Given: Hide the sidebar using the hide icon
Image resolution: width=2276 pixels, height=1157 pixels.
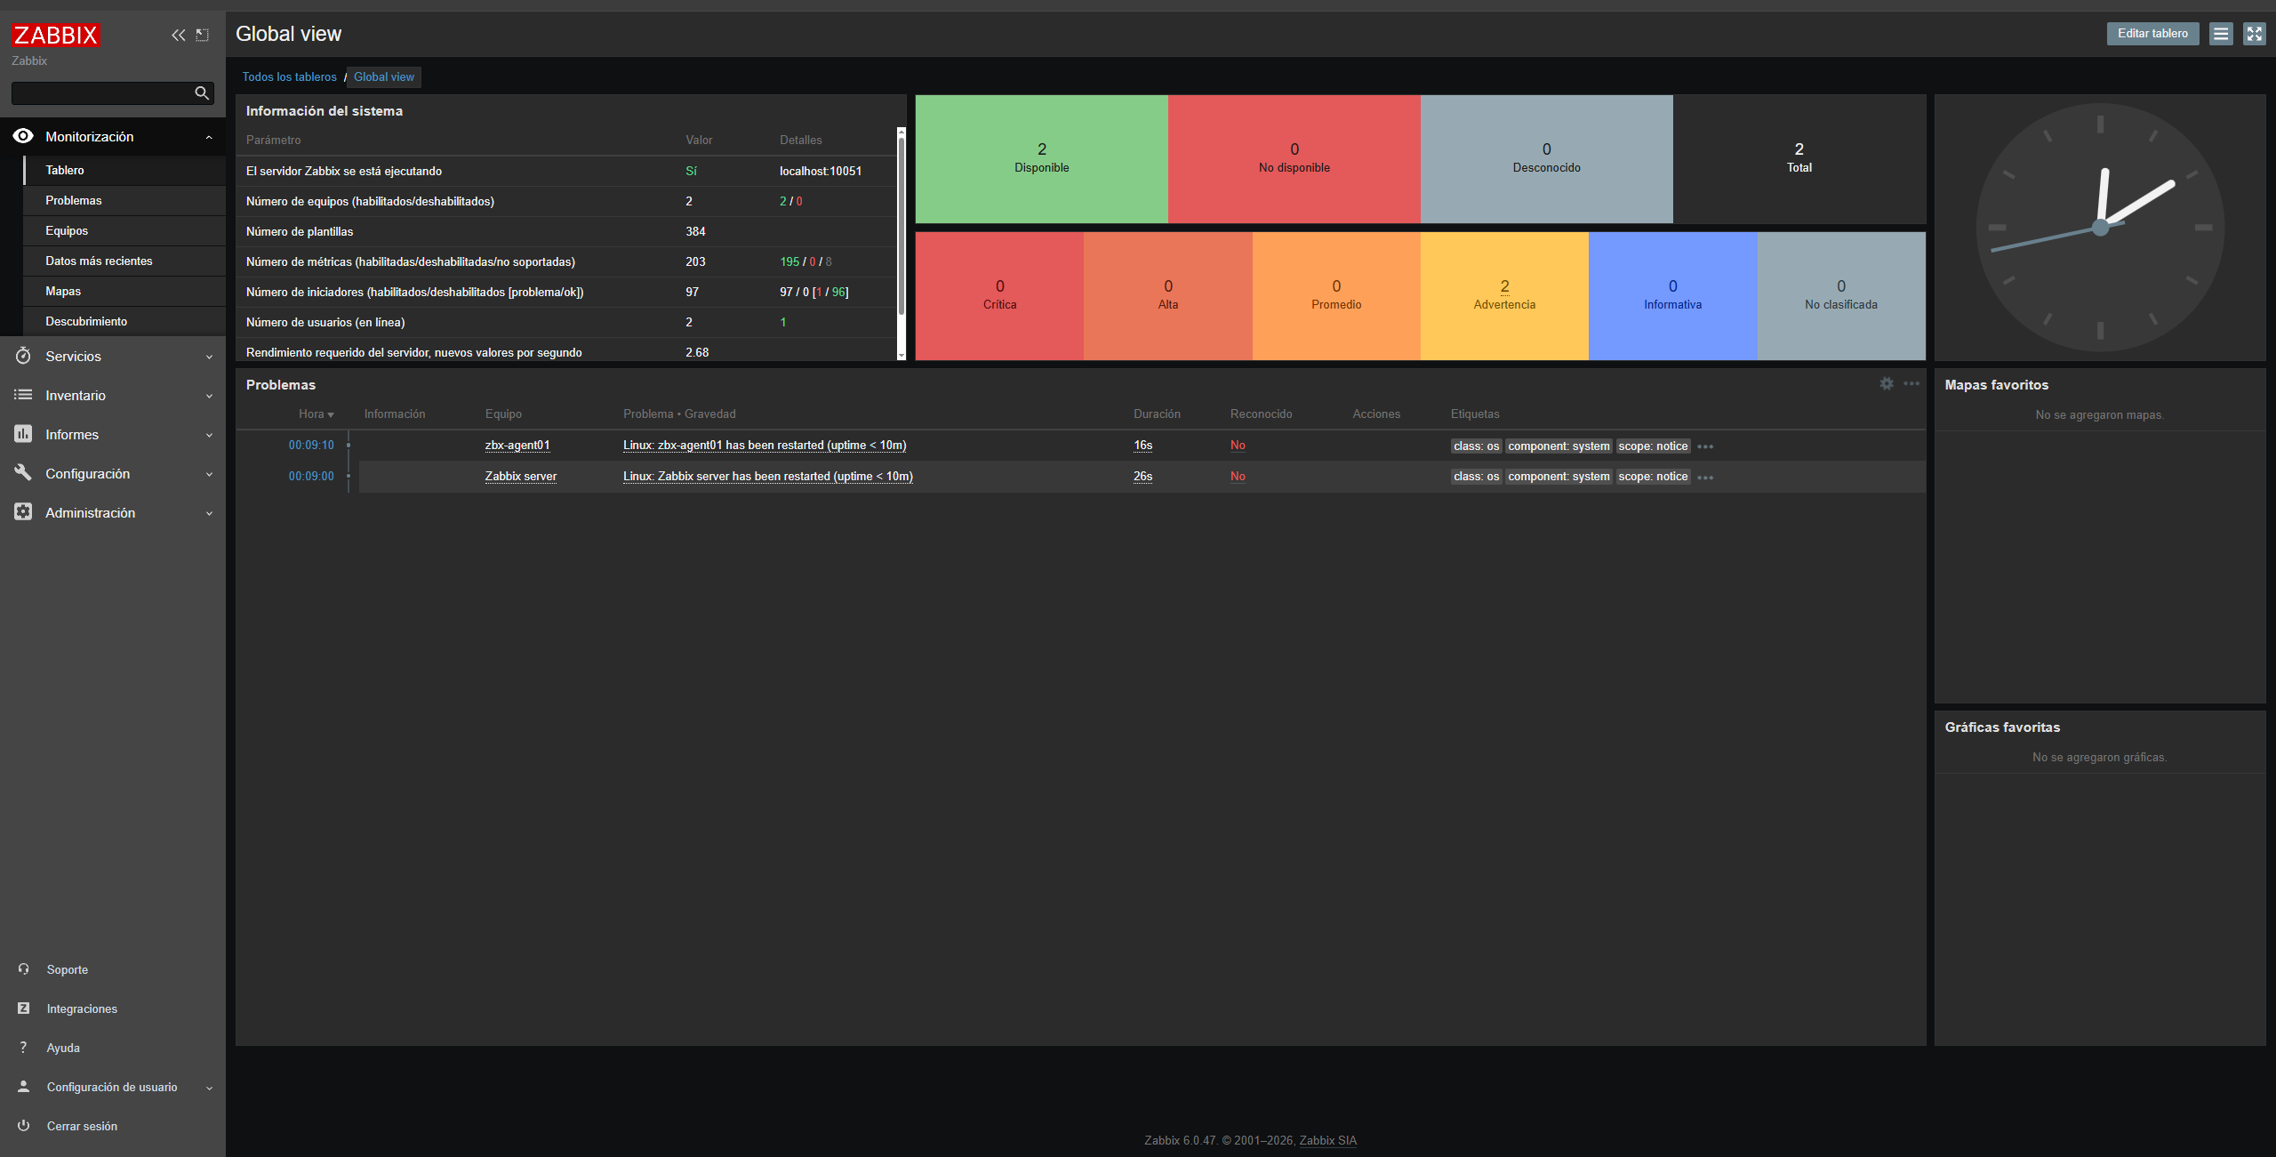Looking at the screenshot, I should click(203, 35).
